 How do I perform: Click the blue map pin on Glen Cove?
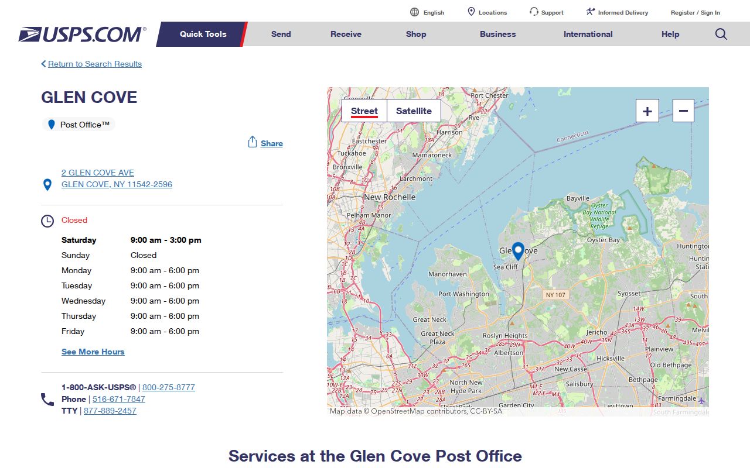click(x=518, y=252)
